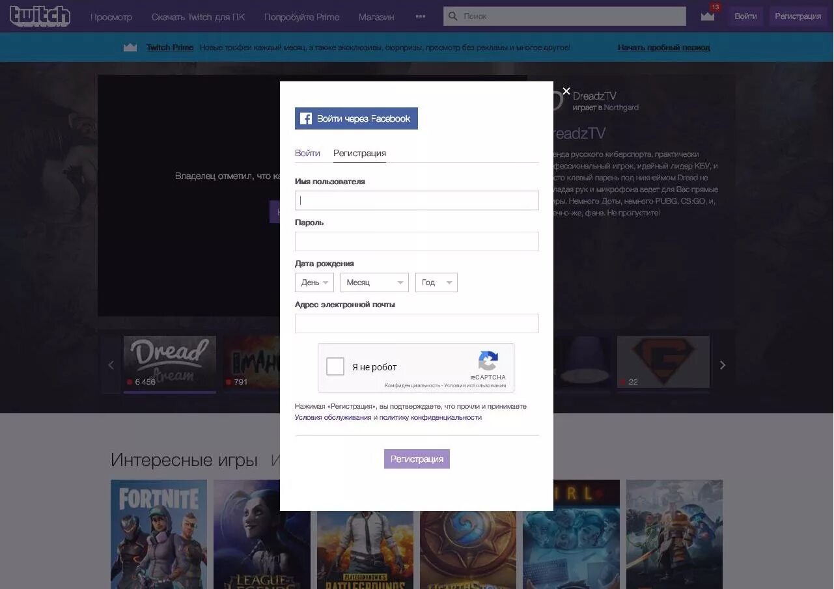Open reCAPTCHA Конфиденциальность link
834x589 pixels.
point(412,385)
